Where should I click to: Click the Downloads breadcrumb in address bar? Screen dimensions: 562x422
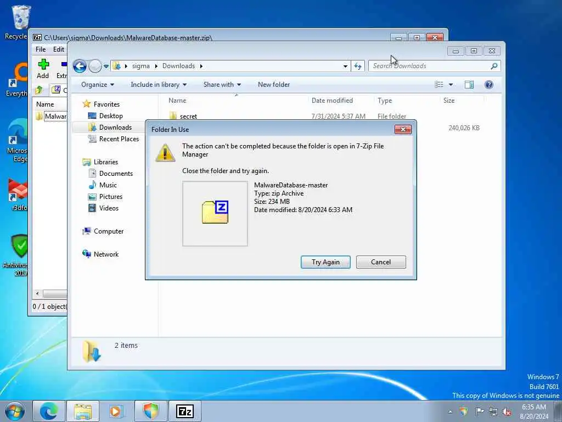[x=178, y=66]
